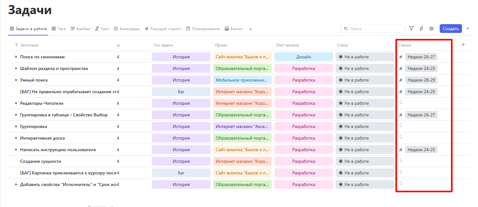Viewport: 478px width, 207px height.
Task: Switch to the Гант view tab
Action: coord(102,29)
